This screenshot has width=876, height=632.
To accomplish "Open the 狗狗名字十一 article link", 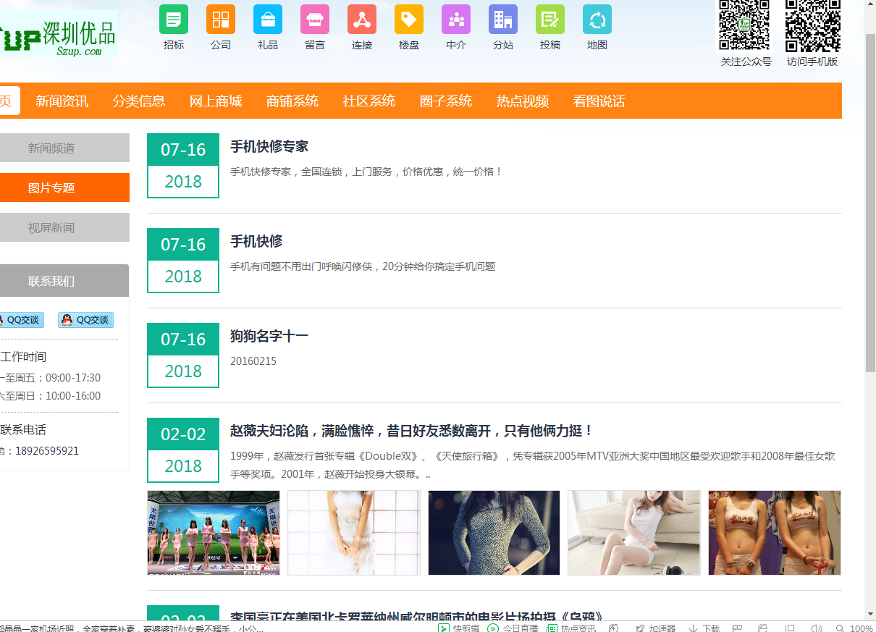I will [269, 337].
